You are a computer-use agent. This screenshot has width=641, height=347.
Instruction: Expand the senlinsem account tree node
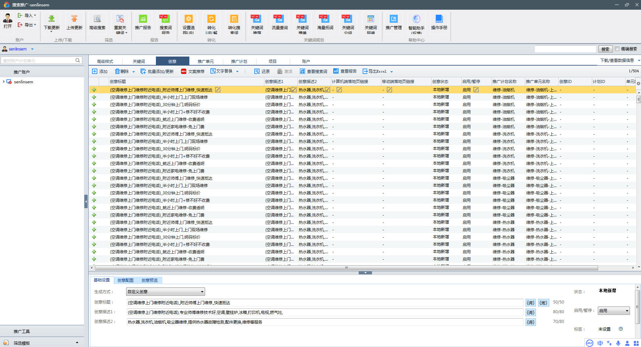[x=4, y=82]
